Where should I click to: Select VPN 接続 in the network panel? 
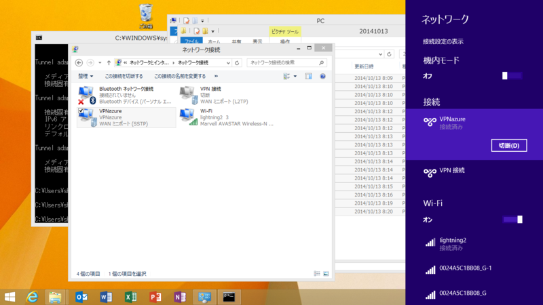click(474, 172)
